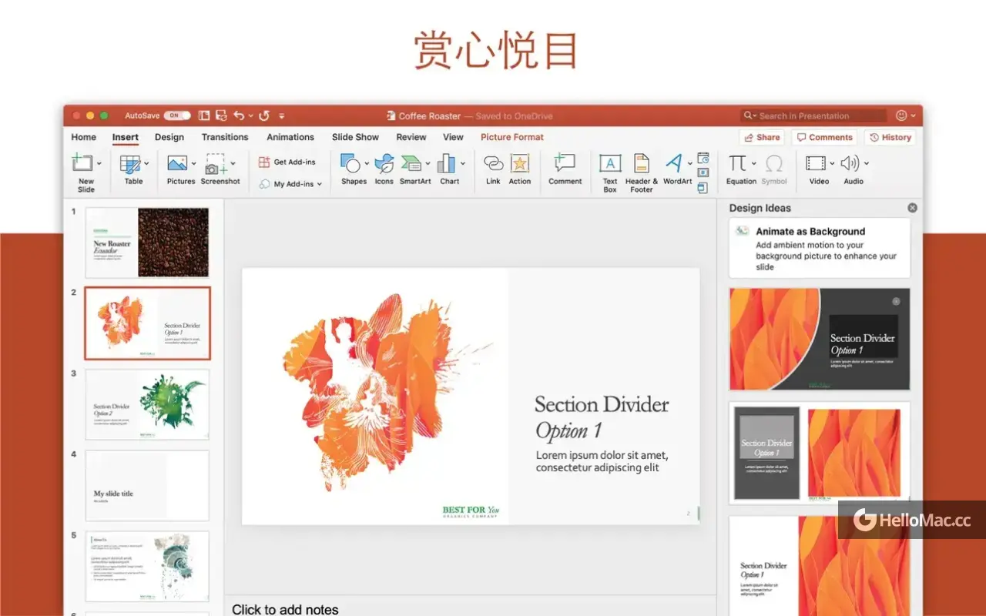Open the View tab

[453, 137]
